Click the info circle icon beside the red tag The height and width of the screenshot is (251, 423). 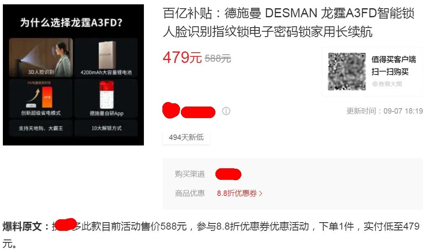click(226, 111)
